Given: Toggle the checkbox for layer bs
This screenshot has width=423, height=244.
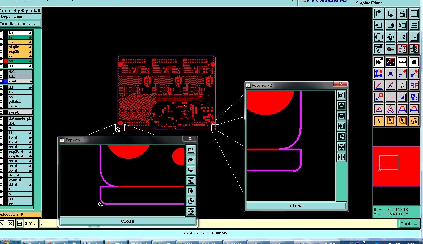Looking at the screenshot, I should click(1, 61).
